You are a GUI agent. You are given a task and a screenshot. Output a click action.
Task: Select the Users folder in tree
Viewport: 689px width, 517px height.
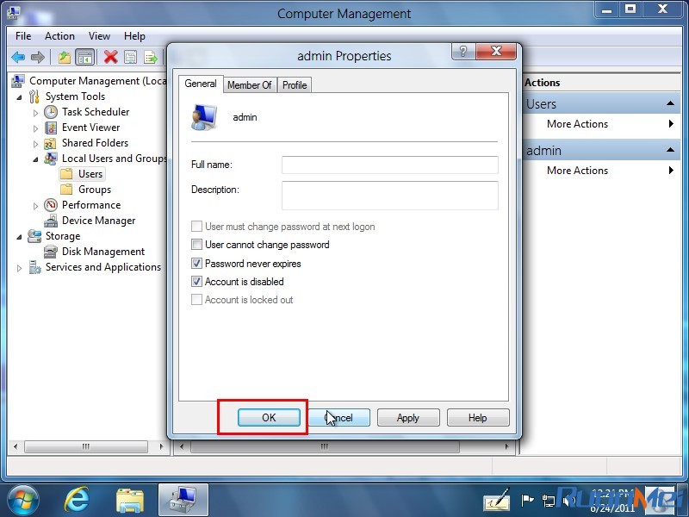(x=82, y=174)
